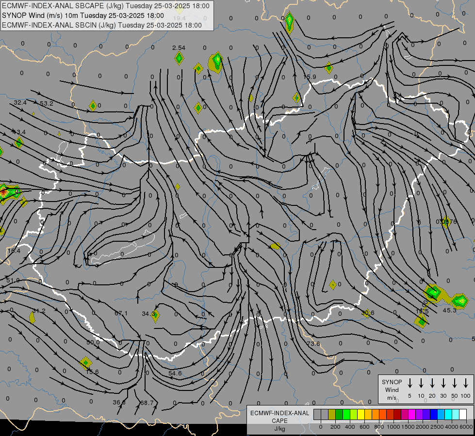Click the 2.54 value on the map

tap(179, 48)
